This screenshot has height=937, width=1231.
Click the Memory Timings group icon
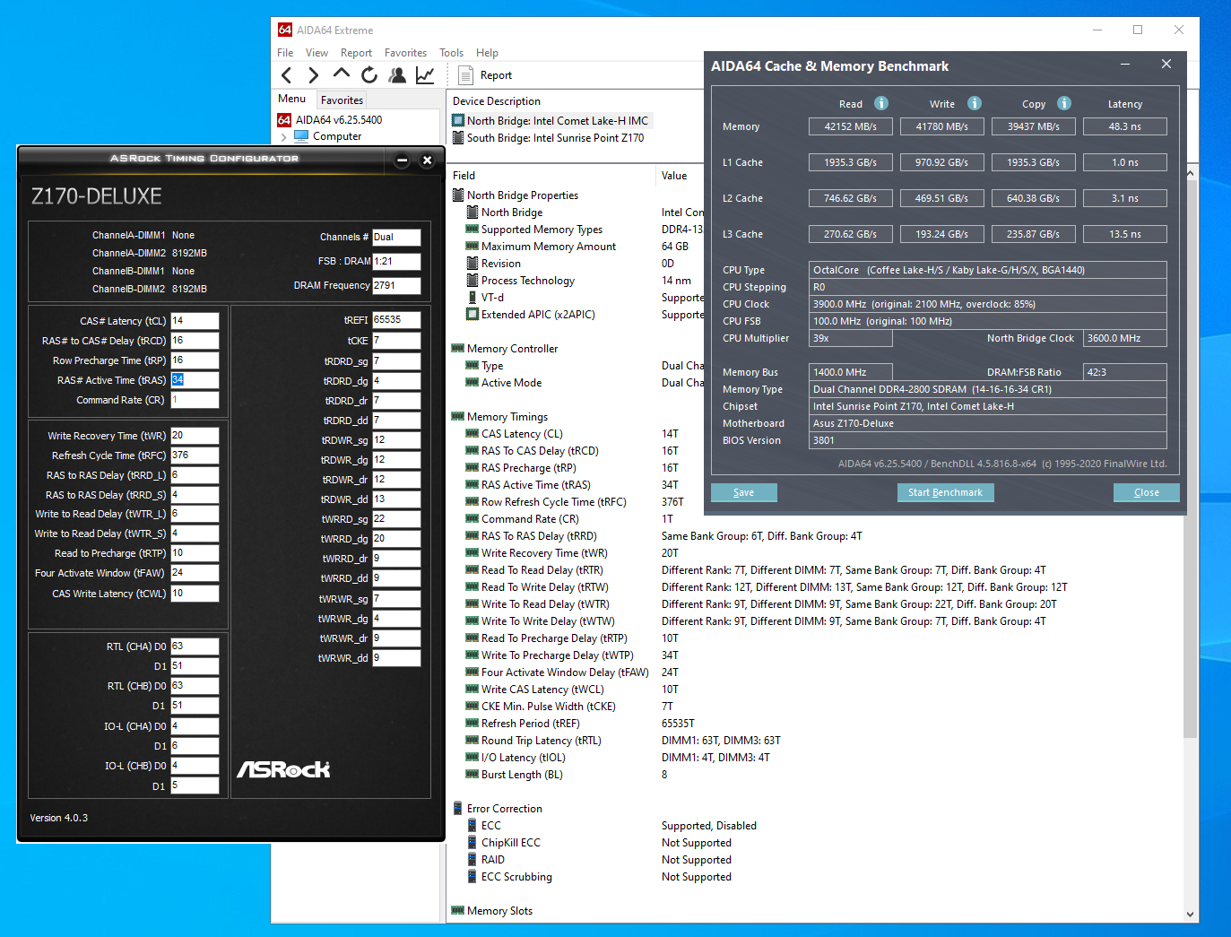[x=458, y=417]
